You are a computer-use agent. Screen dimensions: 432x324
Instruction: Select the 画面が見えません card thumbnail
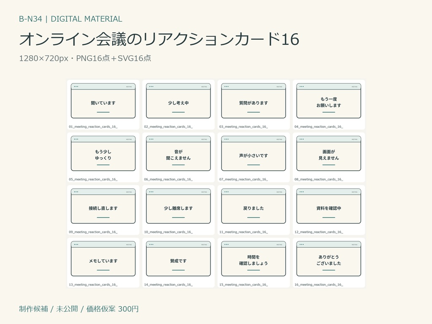pyautogui.click(x=329, y=154)
